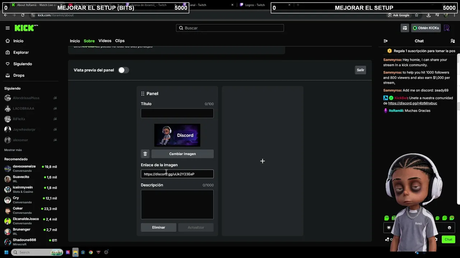
Task: Open Siguiendo in the sidebar
Action: coord(19,64)
